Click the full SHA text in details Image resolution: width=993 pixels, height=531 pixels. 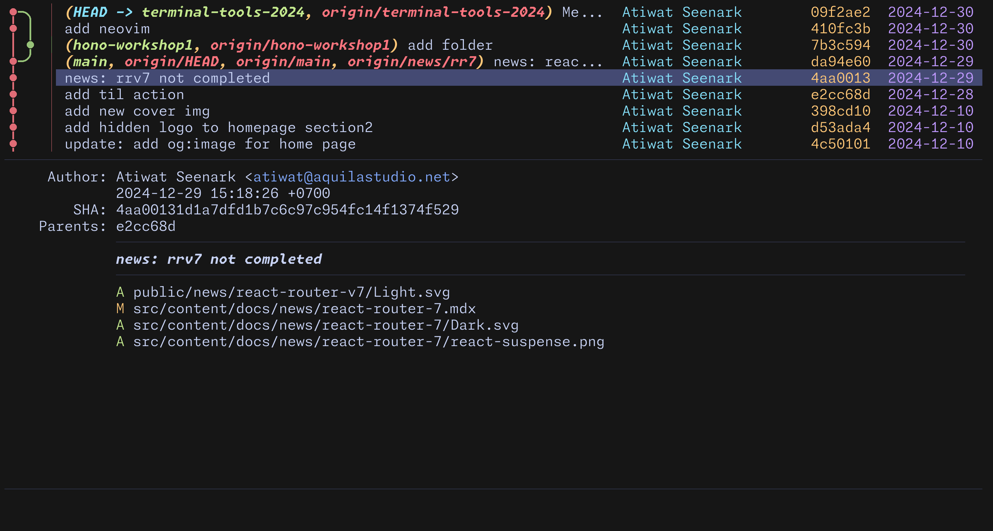[287, 210]
